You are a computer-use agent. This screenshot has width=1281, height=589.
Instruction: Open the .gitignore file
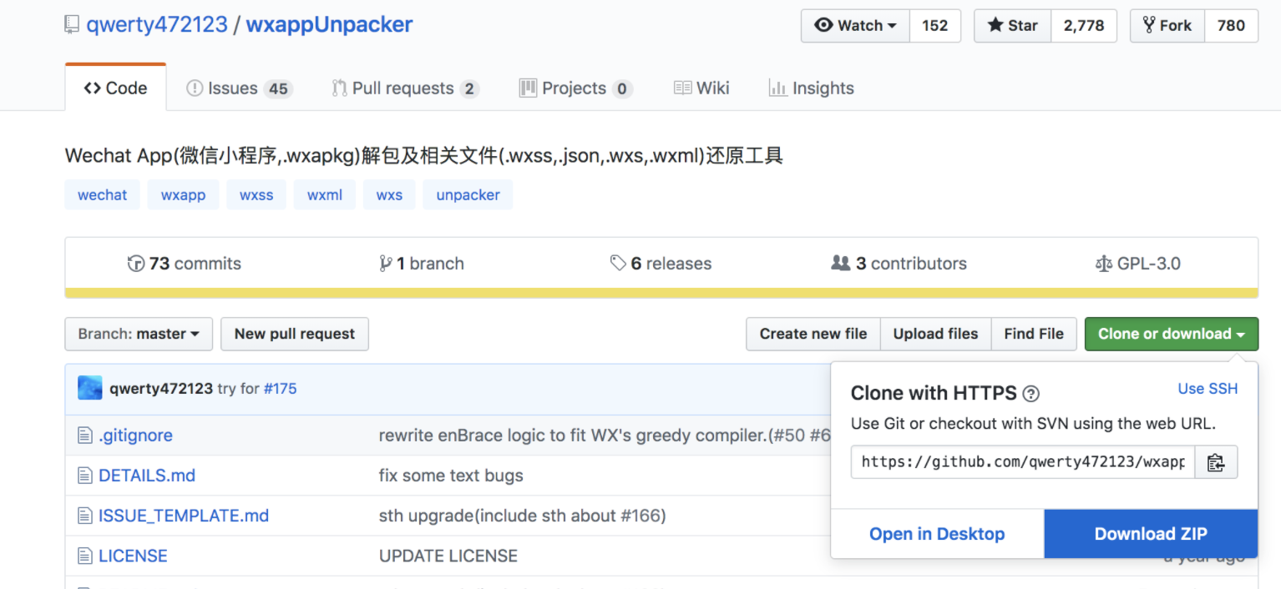click(135, 435)
